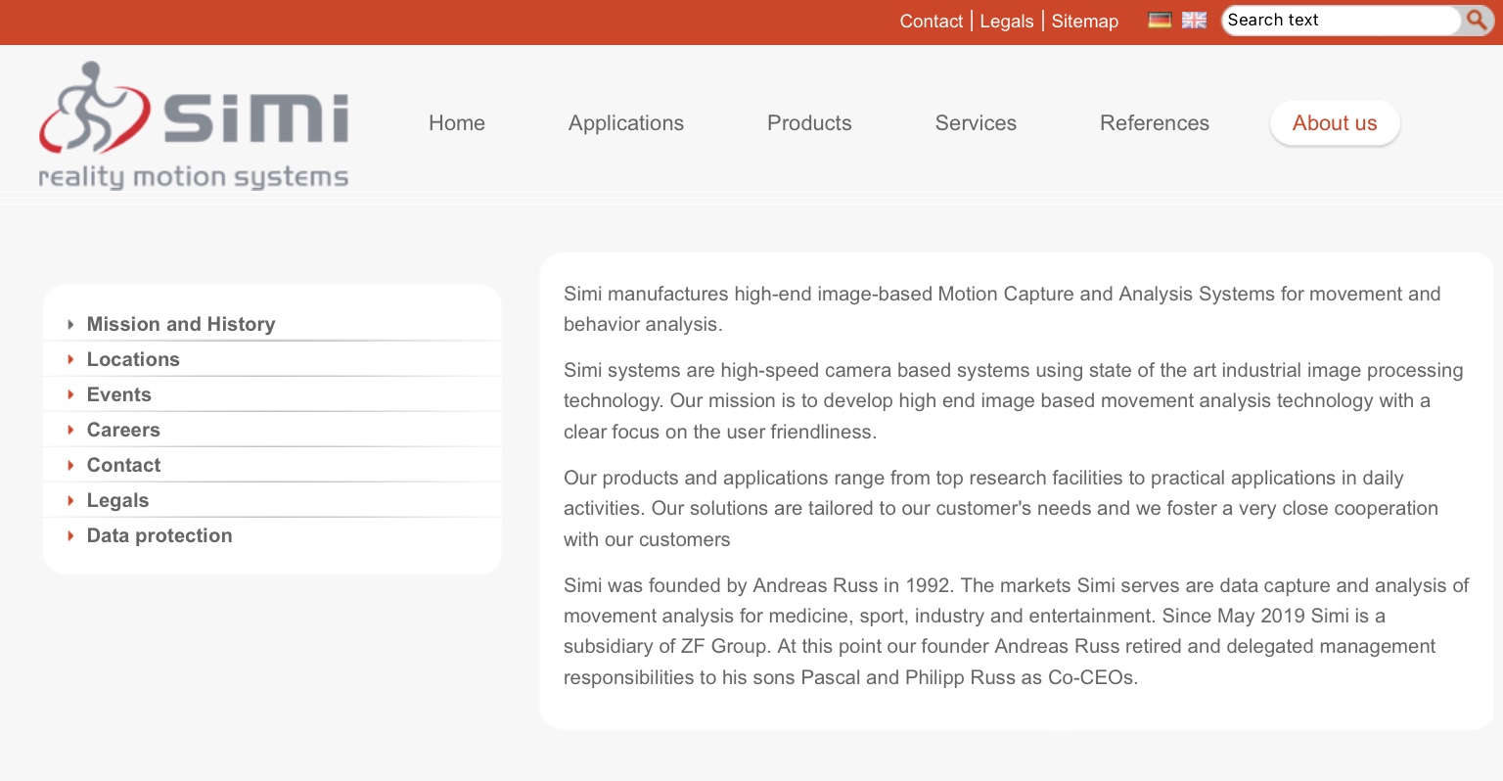This screenshot has width=1503, height=781.
Task: Open the sidebar Contact entry
Action: [x=123, y=465]
